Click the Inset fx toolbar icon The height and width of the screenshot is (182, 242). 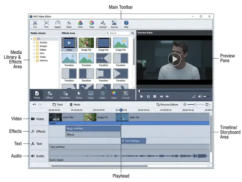69,24
